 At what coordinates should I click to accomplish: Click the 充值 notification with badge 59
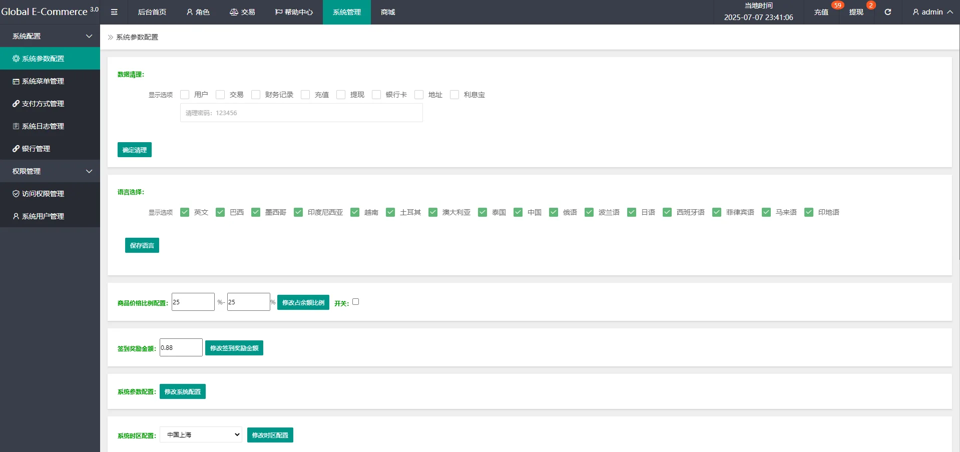(x=821, y=12)
